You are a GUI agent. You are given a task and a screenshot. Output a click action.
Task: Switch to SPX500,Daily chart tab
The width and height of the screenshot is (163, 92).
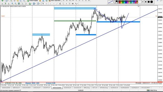click(x=104, y=88)
